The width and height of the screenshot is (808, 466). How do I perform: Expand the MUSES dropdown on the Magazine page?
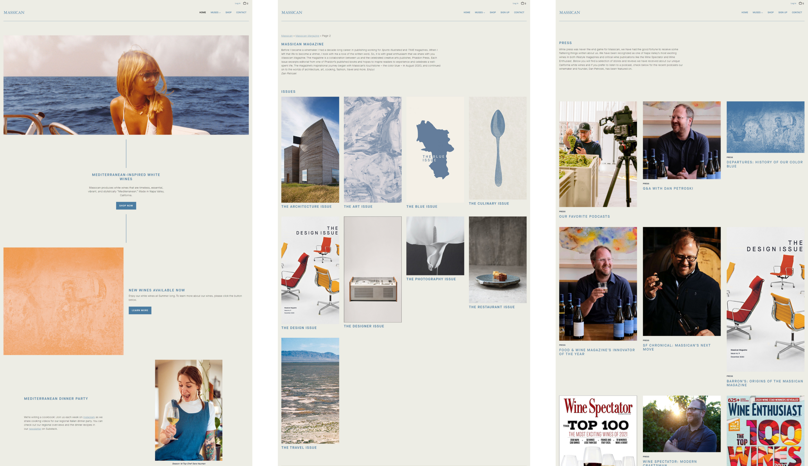[x=479, y=12]
